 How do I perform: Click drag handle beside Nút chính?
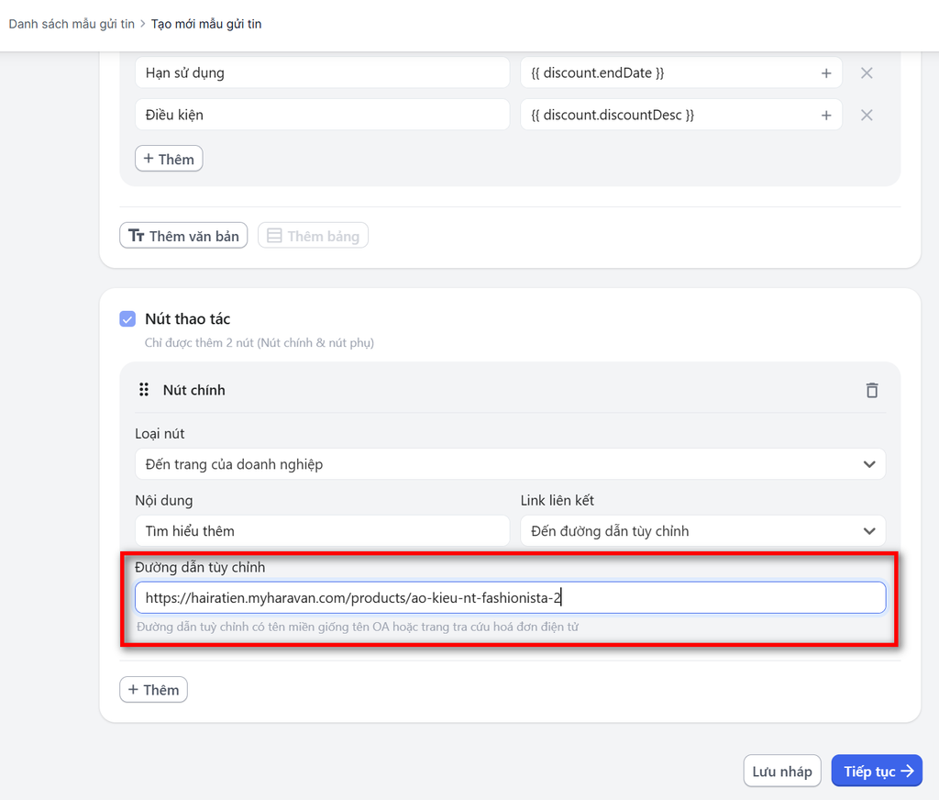pos(143,390)
